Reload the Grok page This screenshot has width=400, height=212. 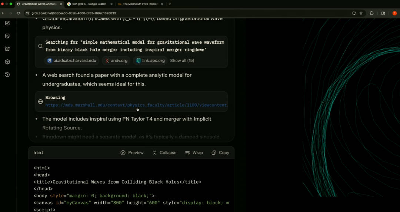18,13
